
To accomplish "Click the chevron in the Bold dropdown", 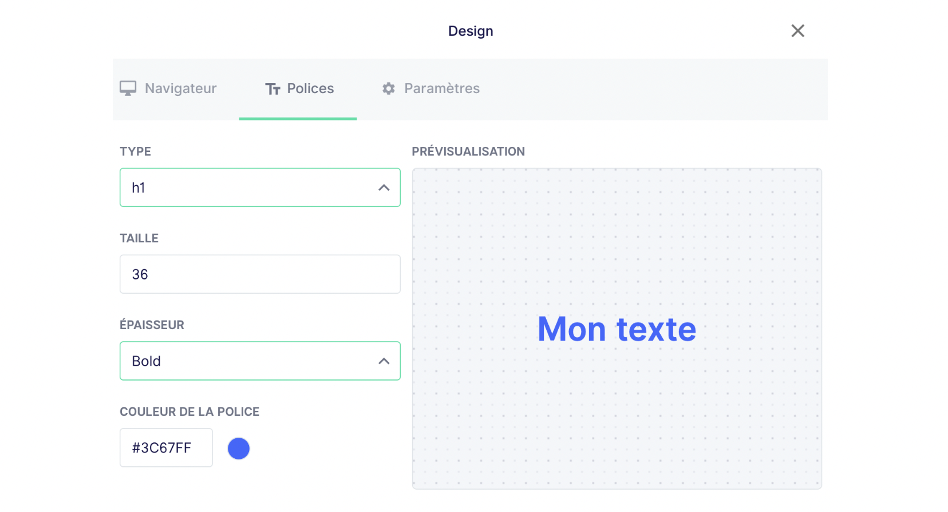I will (x=384, y=361).
